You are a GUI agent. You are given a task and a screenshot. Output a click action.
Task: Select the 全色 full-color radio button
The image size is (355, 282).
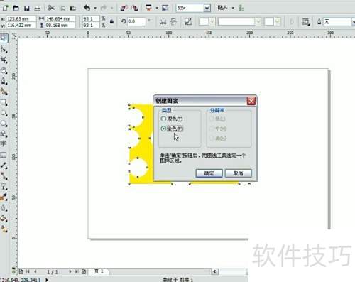(x=163, y=129)
